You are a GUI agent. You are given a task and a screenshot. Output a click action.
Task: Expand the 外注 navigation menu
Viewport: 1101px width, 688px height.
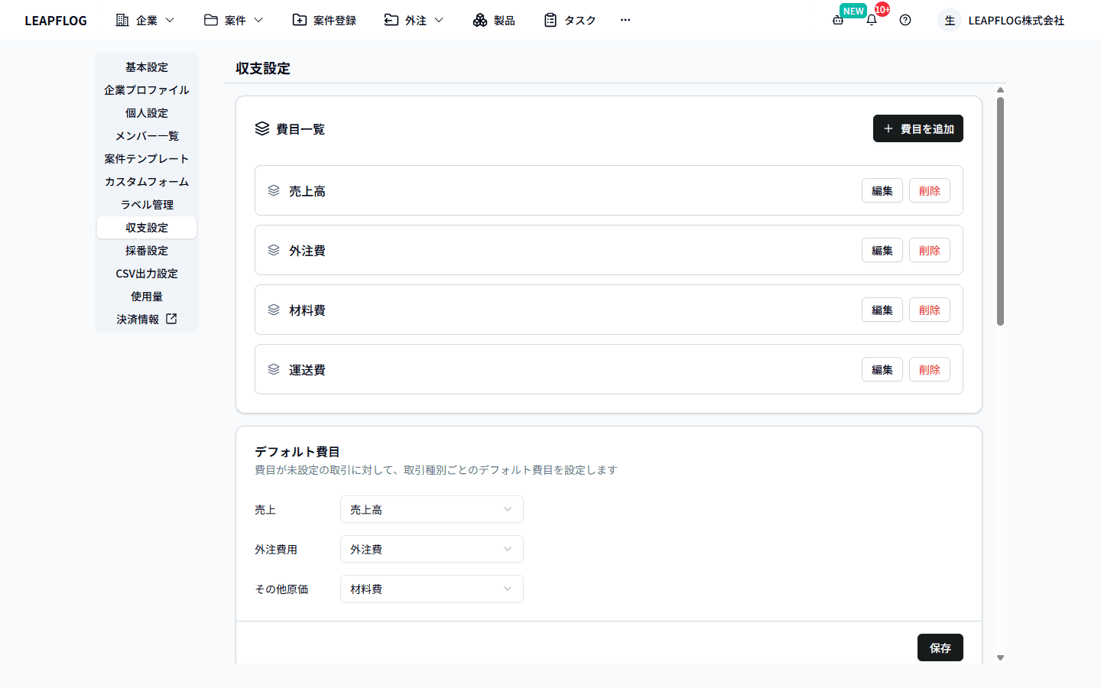pyautogui.click(x=414, y=21)
